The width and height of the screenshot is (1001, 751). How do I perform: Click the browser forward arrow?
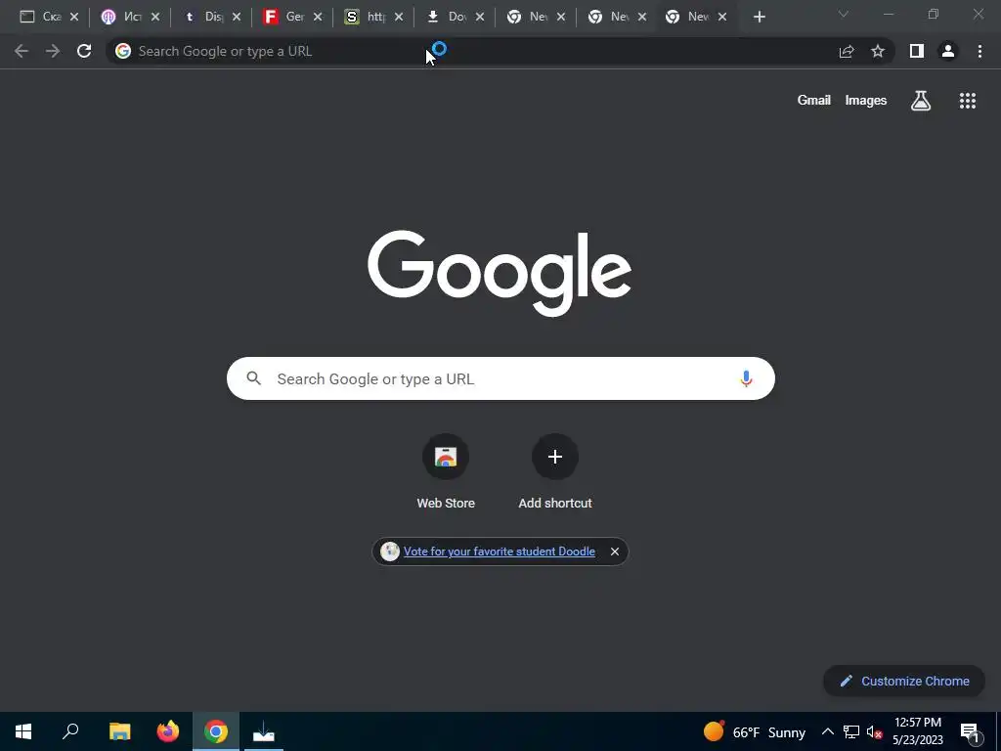pos(53,51)
